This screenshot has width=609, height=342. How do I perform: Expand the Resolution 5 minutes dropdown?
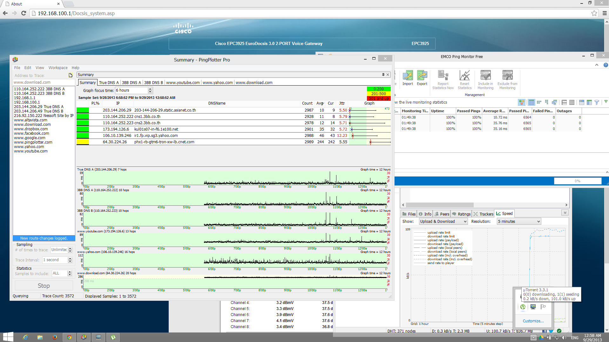(x=519, y=222)
